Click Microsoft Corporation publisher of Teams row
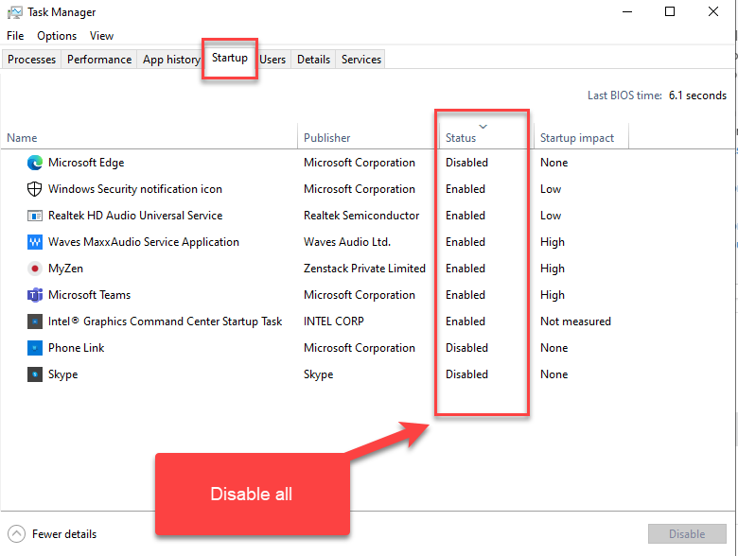 point(360,295)
